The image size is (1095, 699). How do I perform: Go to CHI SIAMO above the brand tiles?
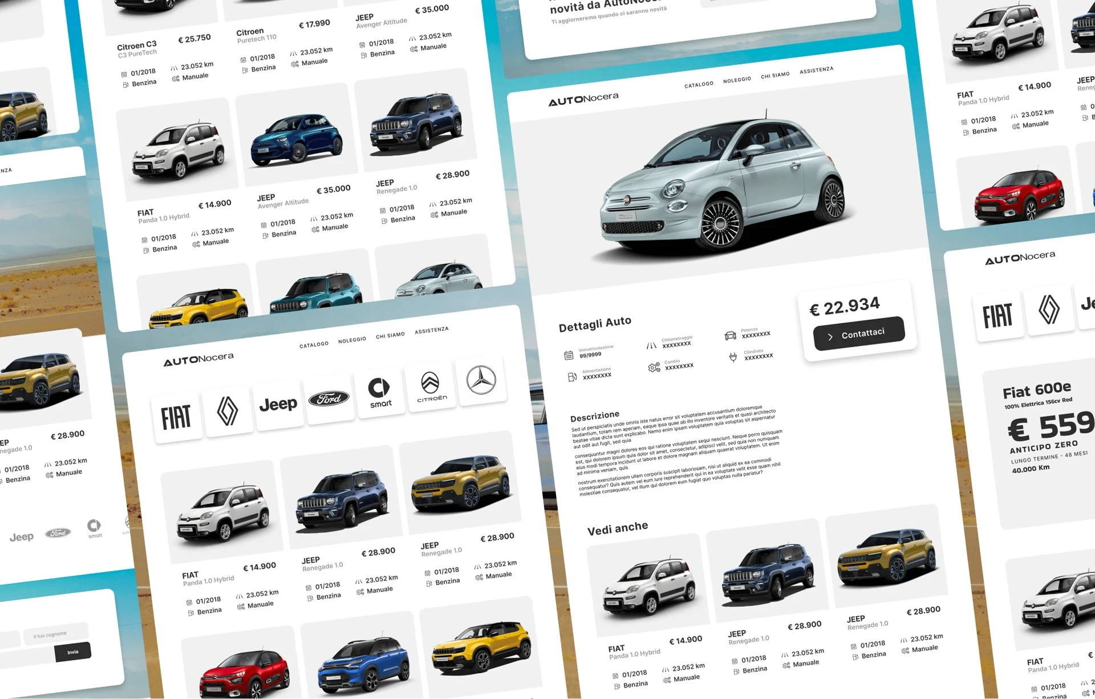pyautogui.click(x=390, y=335)
